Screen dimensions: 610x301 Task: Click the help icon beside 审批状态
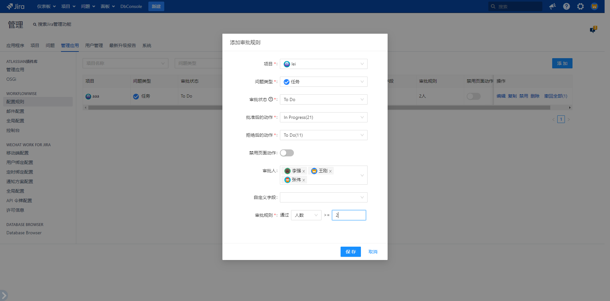(271, 99)
